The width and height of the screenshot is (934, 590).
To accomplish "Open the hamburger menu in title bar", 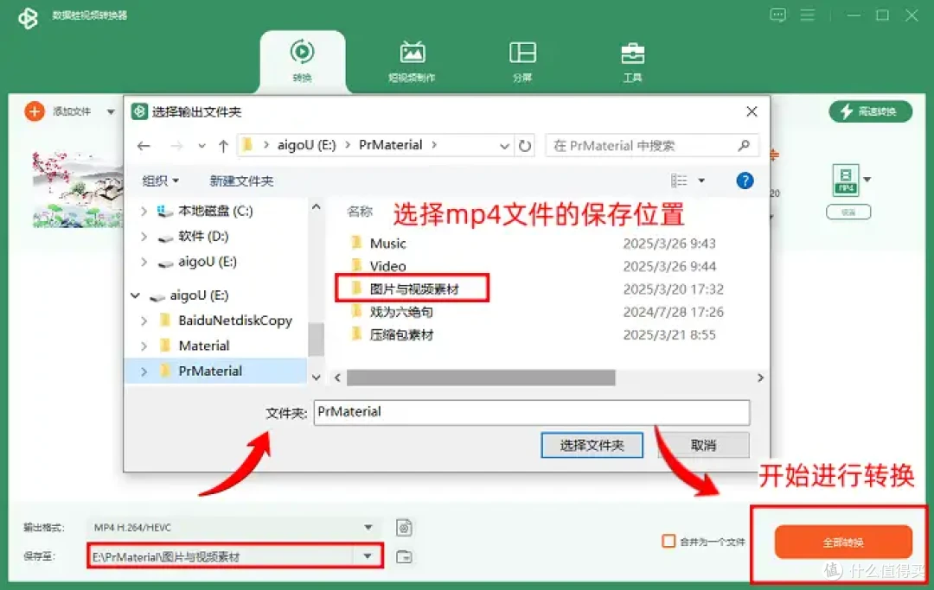I will coord(807,15).
